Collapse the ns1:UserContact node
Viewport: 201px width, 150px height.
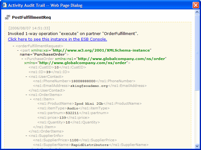point(26,77)
